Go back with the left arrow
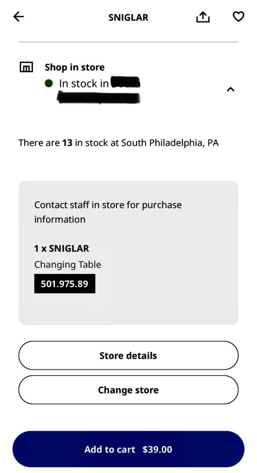257x473 pixels. coord(18,17)
